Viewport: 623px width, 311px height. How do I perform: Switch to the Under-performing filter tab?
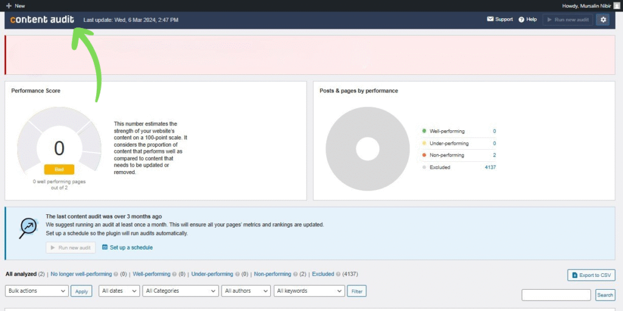click(212, 274)
